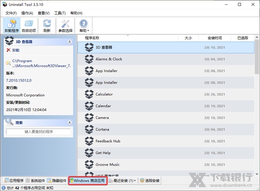Screen dimensions: 260x191
Task: Click the 卸载程序 toolbar icon
Action: (x=12, y=25)
